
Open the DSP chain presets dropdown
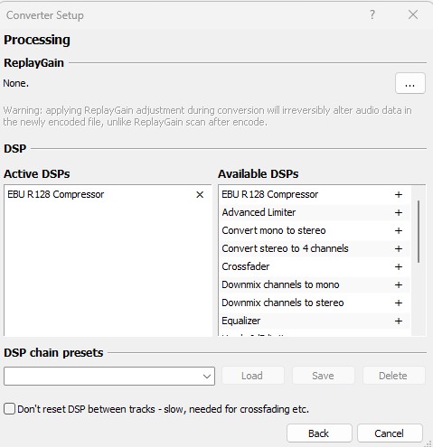click(x=207, y=377)
